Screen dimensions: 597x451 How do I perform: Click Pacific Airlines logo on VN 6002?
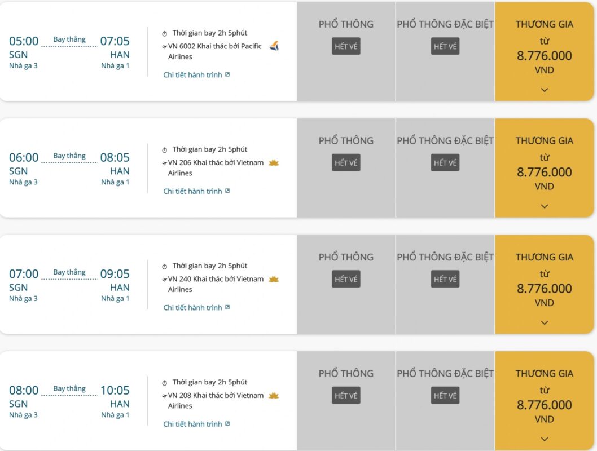pos(274,46)
